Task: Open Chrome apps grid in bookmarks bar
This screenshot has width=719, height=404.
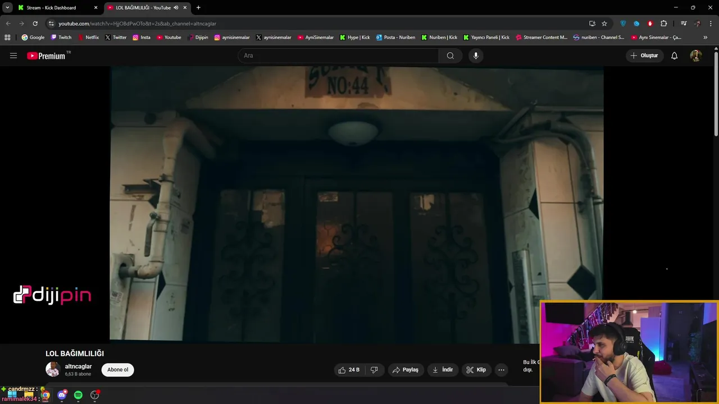Action: click(7, 38)
